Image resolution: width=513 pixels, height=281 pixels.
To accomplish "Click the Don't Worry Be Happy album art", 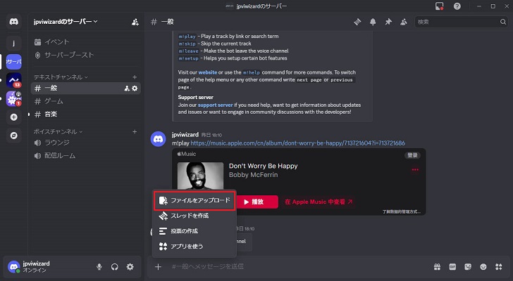I will 200,176.
